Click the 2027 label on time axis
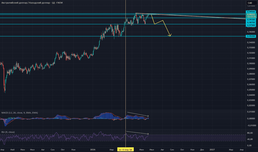 (212, 150)
